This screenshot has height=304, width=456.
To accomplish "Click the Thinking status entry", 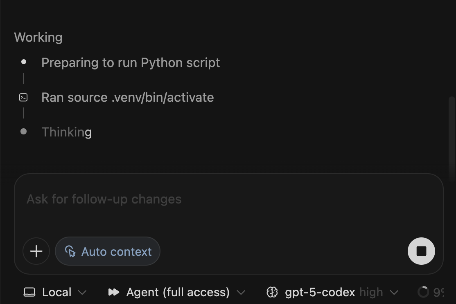I will pos(67,132).
